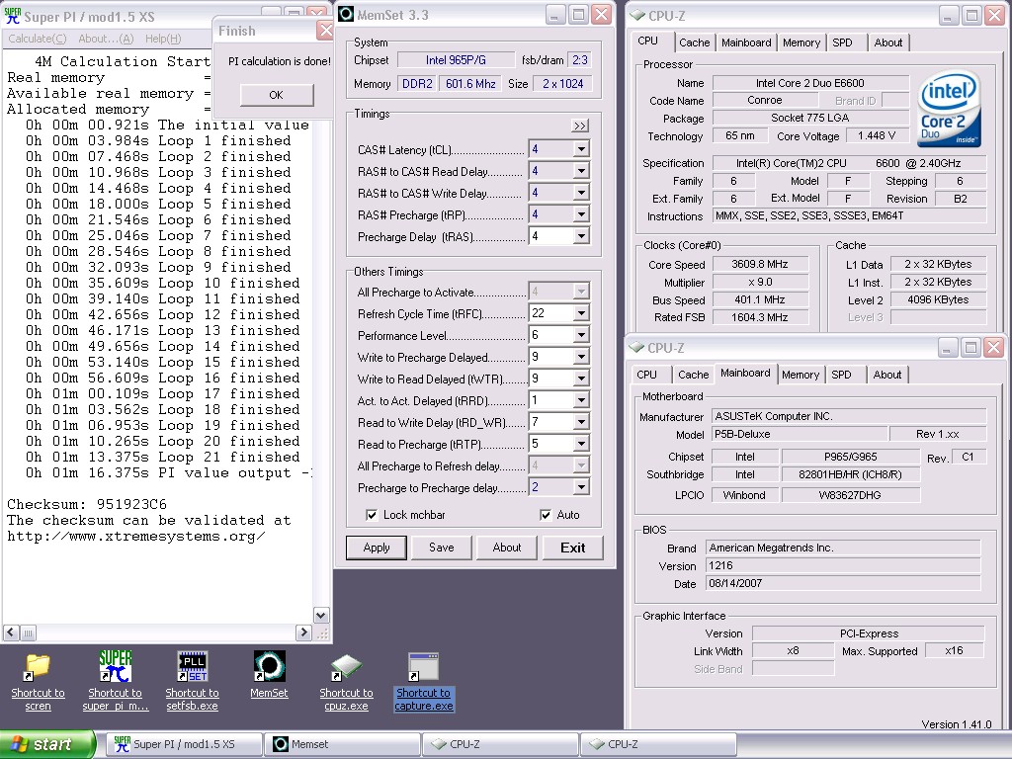Click the Save button in MemSet
Screen dimensions: 1012x759
(442, 548)
